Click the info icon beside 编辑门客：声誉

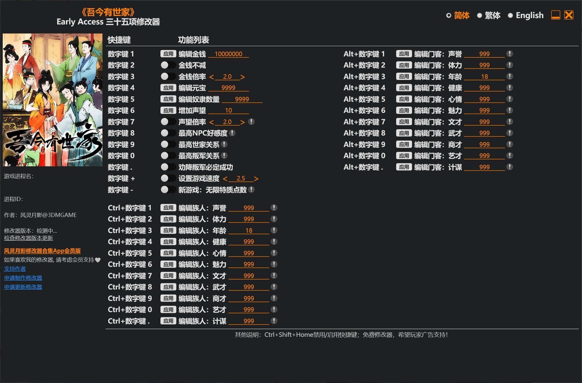pyautogui.click(x=509, y=54)
